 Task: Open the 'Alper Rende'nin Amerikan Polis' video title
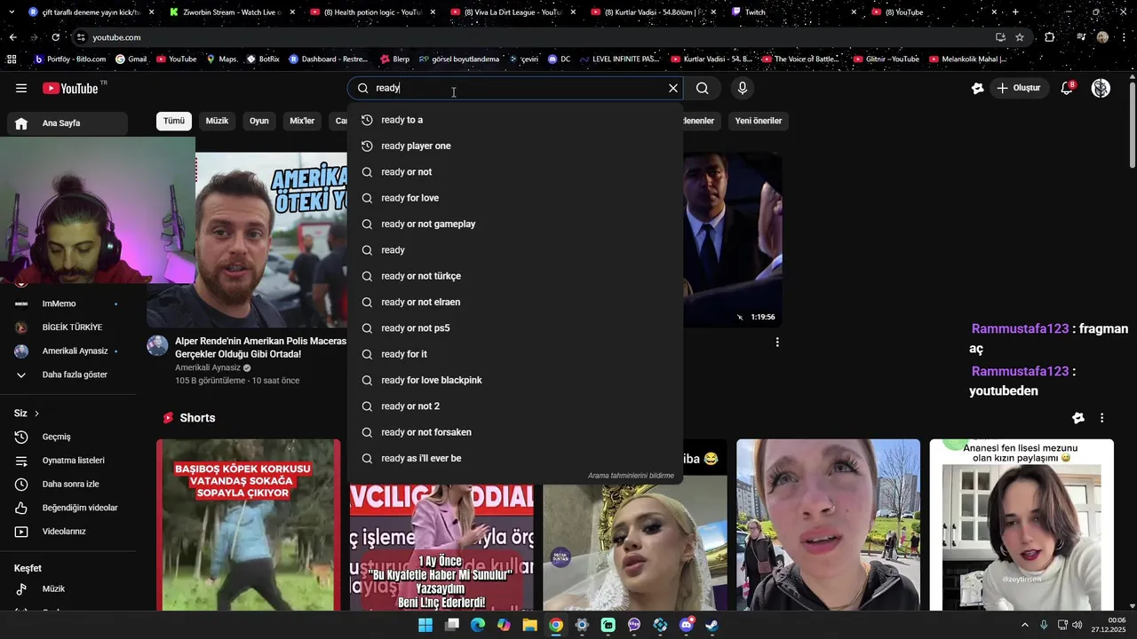pyautogui.click(x=260, y=348)
